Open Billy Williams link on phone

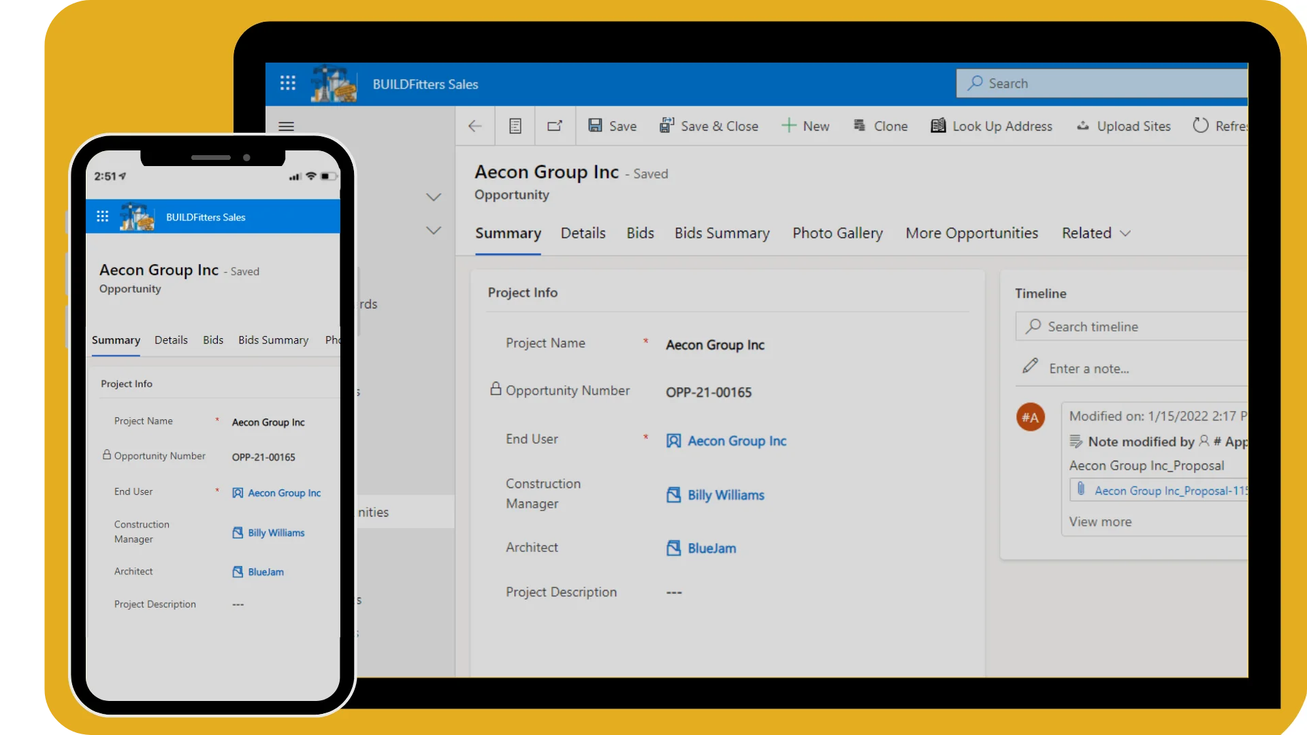coord(276,533)
